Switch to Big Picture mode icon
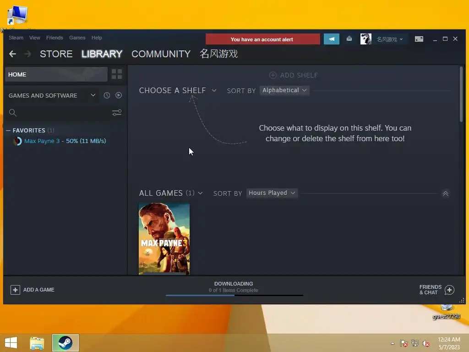The image size is (469, 352). pyautogui.click(x=419, y=39)
